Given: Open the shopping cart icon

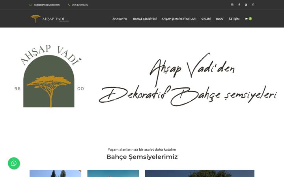Looking at the screenshot, I should (x=246, y=18).
